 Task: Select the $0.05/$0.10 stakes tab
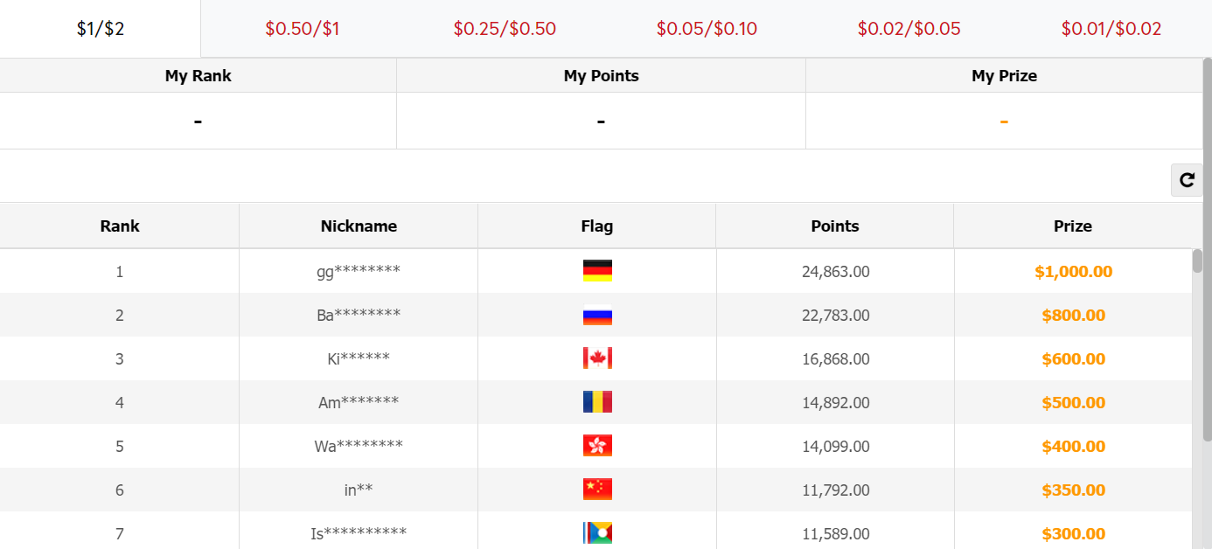[x=707, y=29]
